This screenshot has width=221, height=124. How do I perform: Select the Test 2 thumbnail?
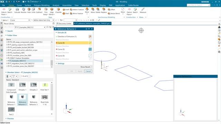pos(11,111)
